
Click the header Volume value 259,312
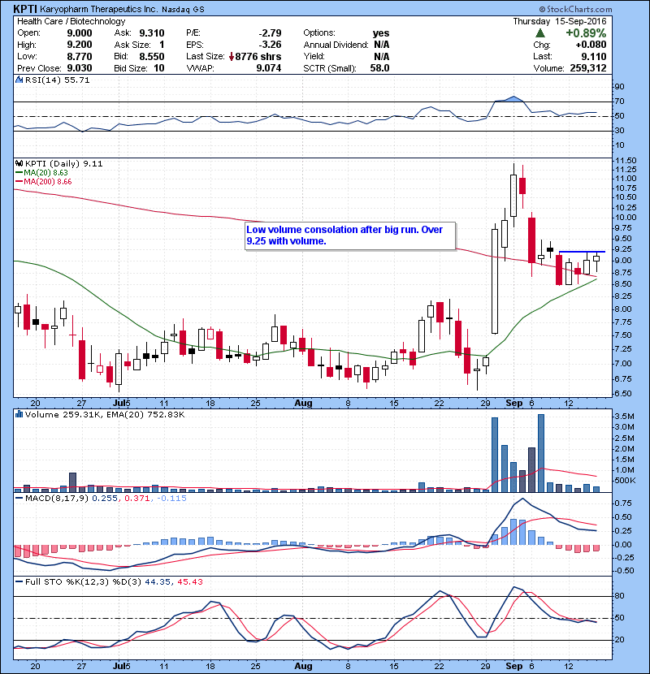point(588,68)
